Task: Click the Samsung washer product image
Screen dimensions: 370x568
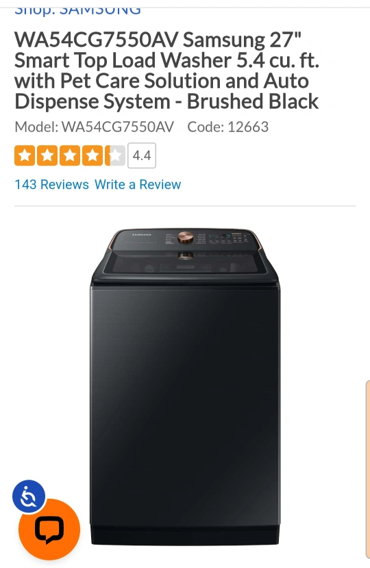Action: point(185,386)
